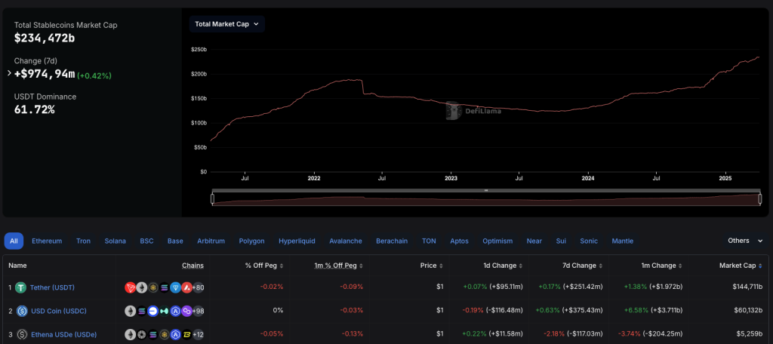Click the Hyperliquid chain icon in USDC row
This screenshot has width=773, height=344.
coord(164,311)
